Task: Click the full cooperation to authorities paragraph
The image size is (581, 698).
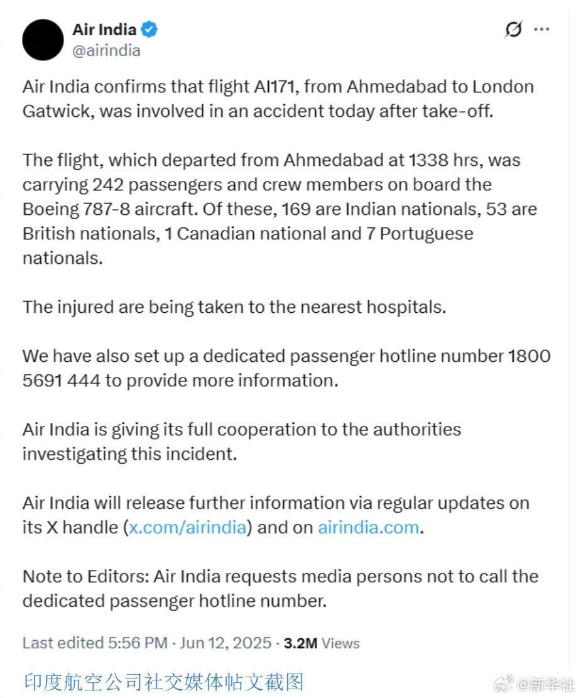Action: pyautogui.click(x=242, y=442)
